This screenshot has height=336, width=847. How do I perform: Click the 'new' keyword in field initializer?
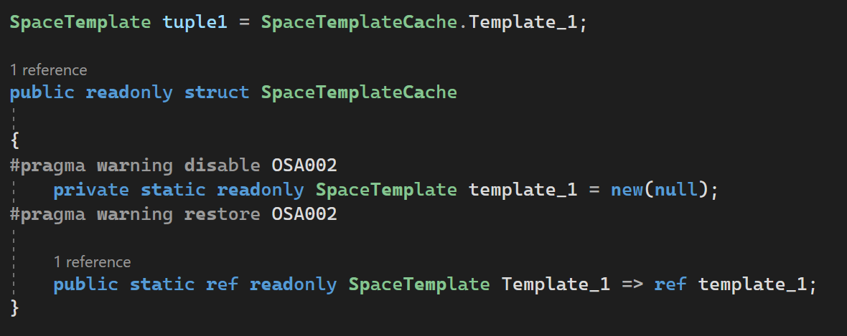[627, 190]
